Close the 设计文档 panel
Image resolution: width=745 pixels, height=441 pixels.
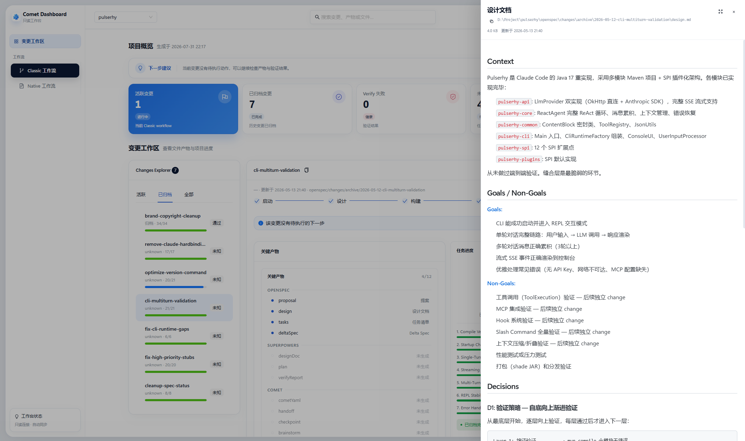[x=734, y=12]
